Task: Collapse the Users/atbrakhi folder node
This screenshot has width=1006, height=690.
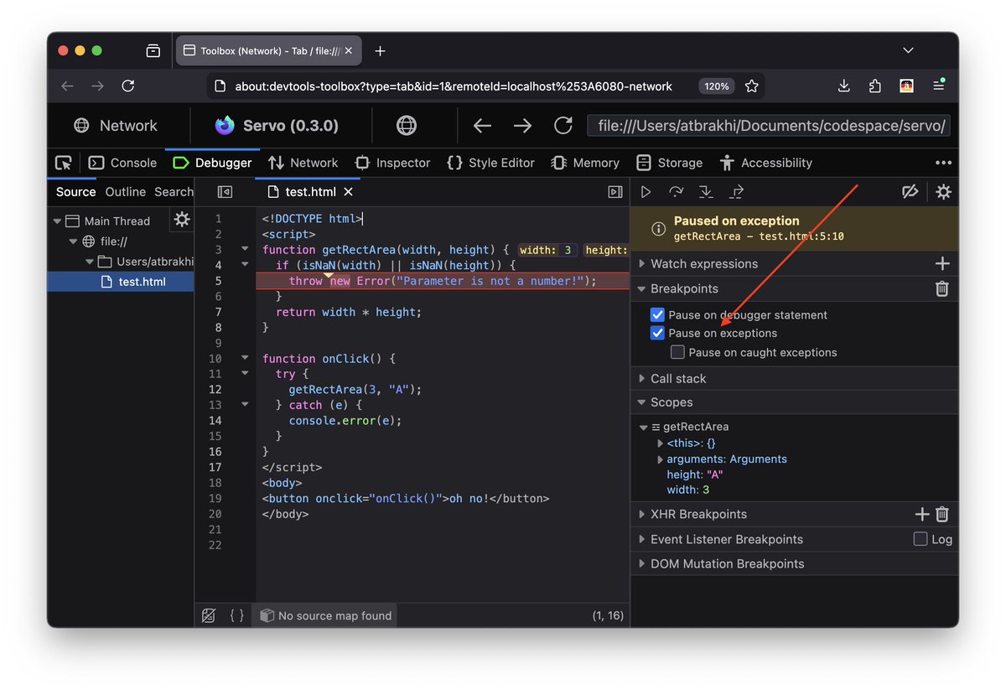Action: [x=89, y=262]
